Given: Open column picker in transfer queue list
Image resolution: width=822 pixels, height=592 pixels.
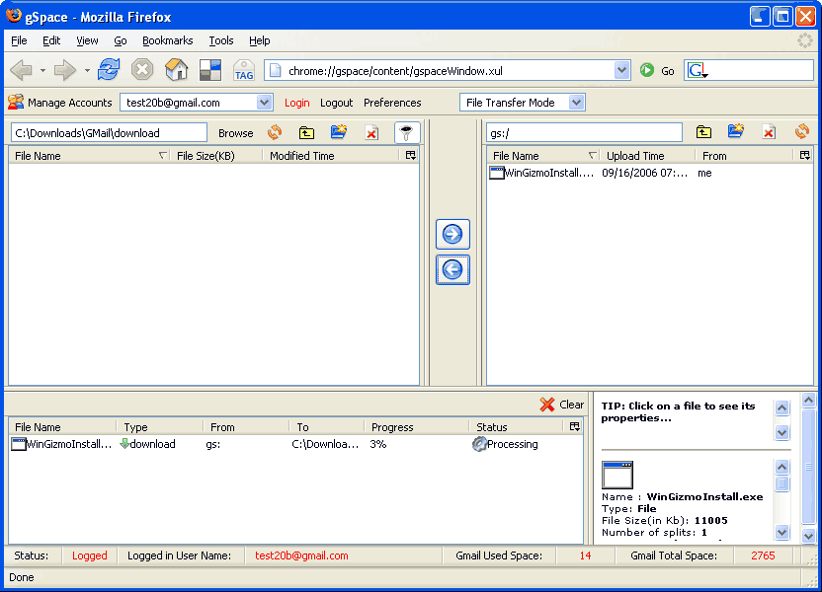Looking at the screenshot, I should (x=575, y=426).
